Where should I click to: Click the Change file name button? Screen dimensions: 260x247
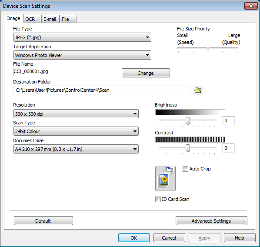(x=146, y=73)
